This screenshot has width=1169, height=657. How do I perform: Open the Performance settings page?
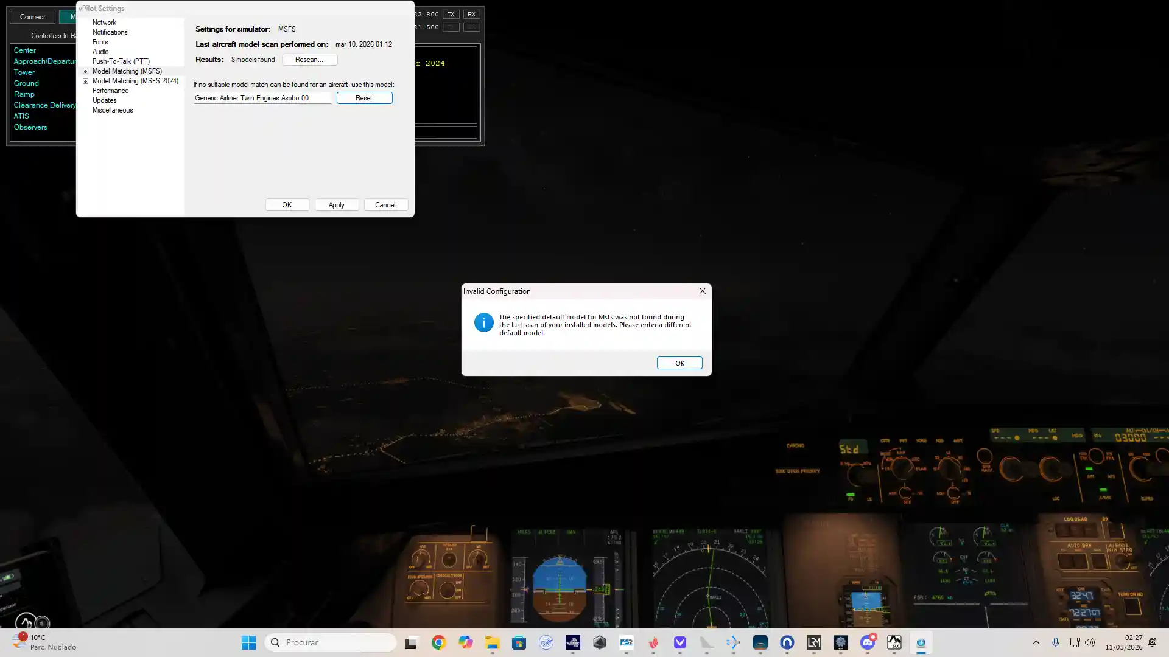[x=110, y=91]
